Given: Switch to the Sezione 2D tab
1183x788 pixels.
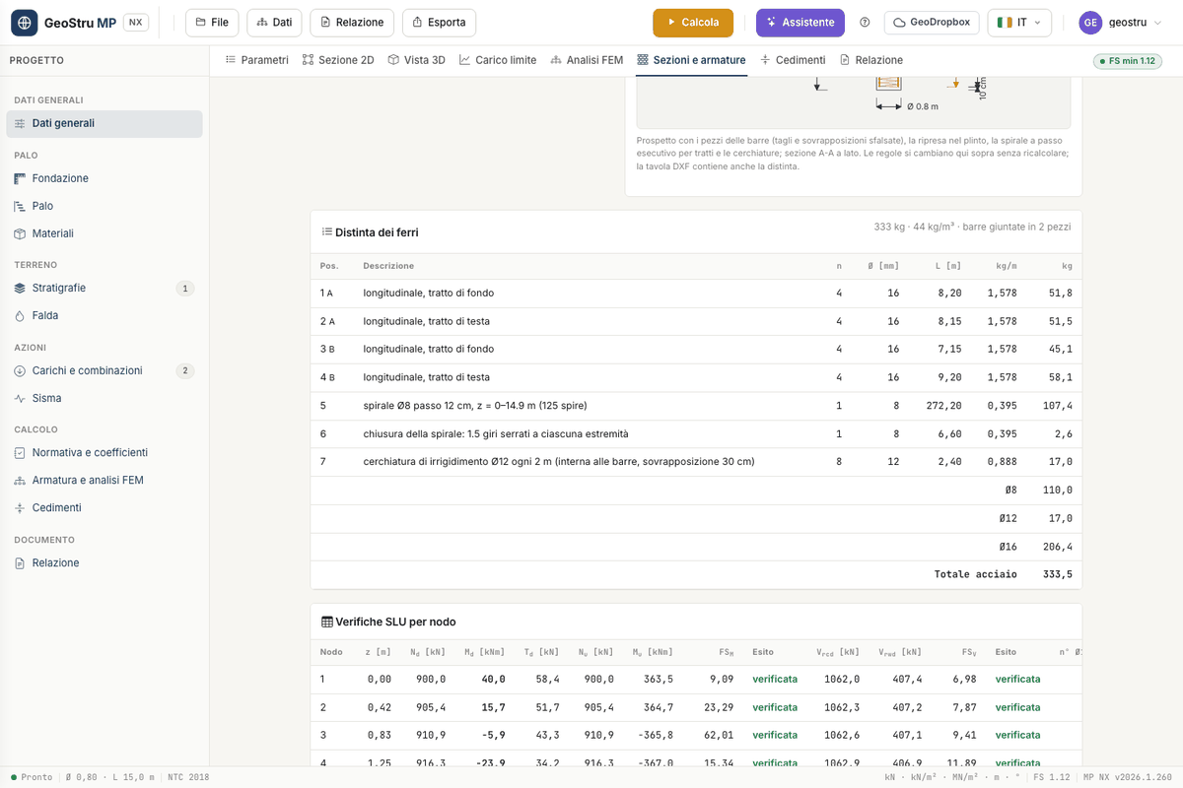Looking at the screenshot, I should (338, 60).
